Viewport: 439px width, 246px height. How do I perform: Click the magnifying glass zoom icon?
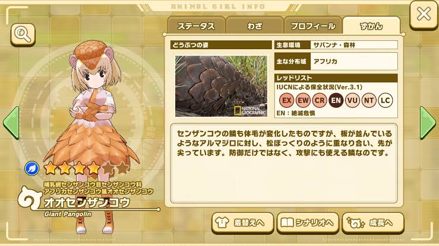tap(23, 34)
